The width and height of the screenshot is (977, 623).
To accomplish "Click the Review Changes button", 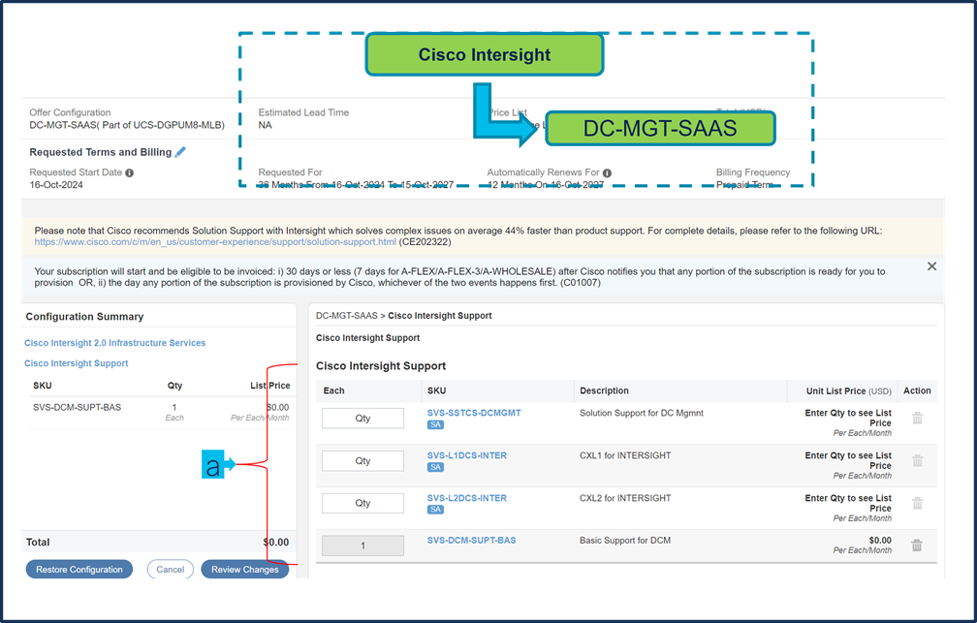I will (x=245, y=570).
